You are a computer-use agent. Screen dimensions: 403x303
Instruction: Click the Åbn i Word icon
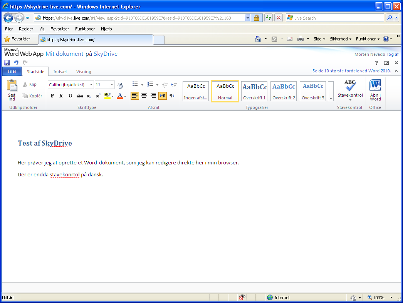tap(375, 90)
